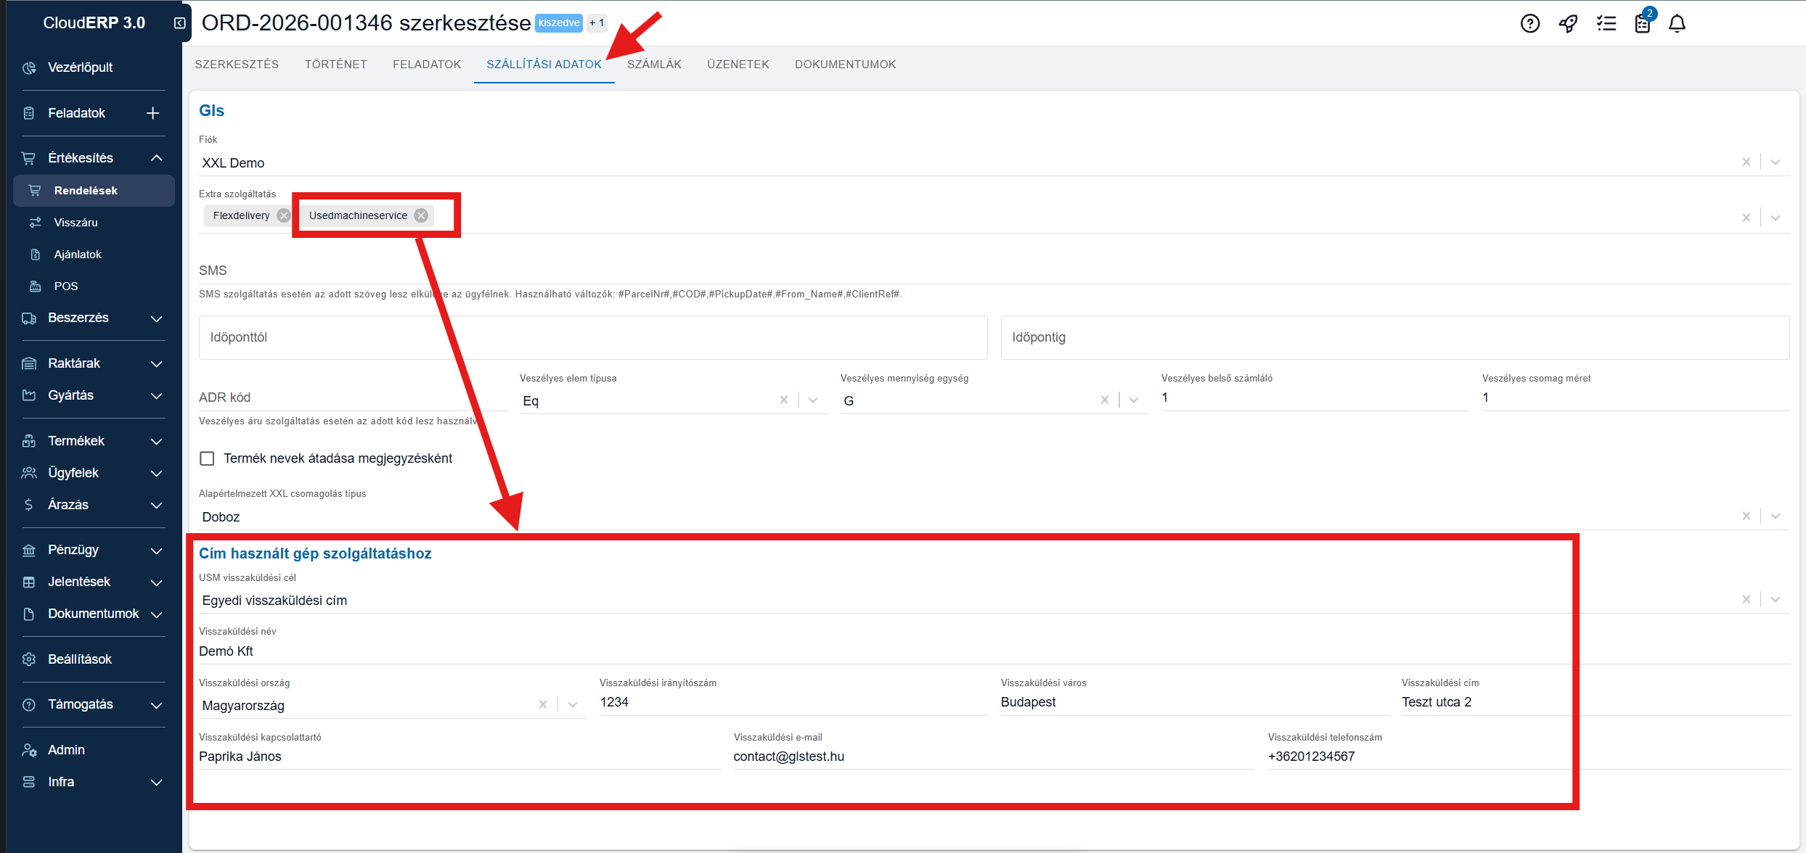Screen dimensions: 1806x853
Task: Click the ADR kód input field
Action: (x=353, y=397)
